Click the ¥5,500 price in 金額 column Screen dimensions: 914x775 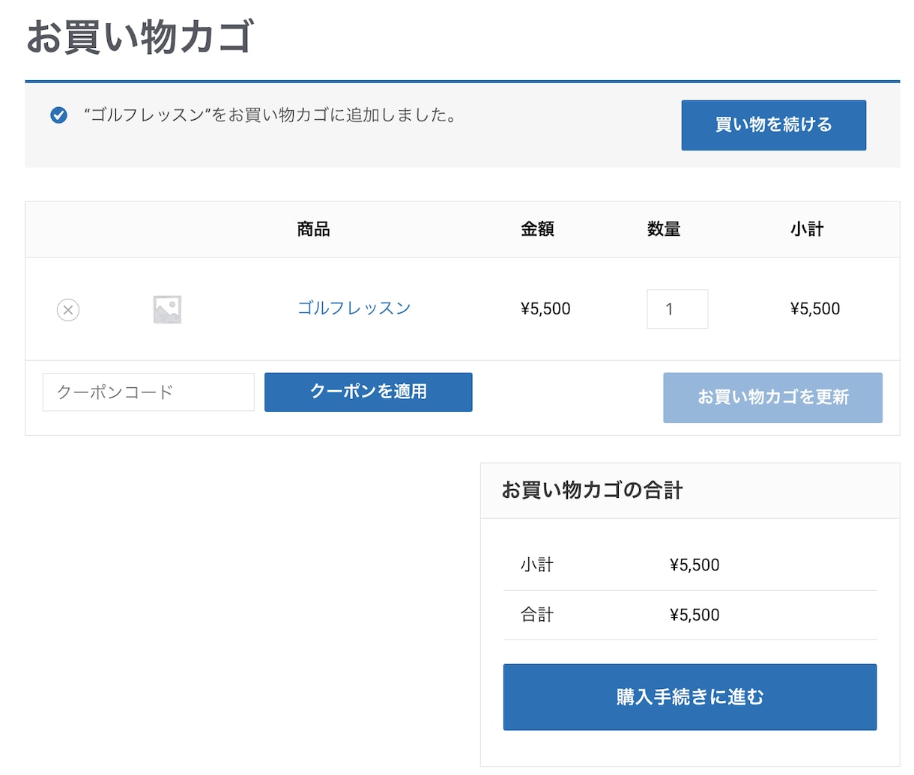[x=545, y=309]
